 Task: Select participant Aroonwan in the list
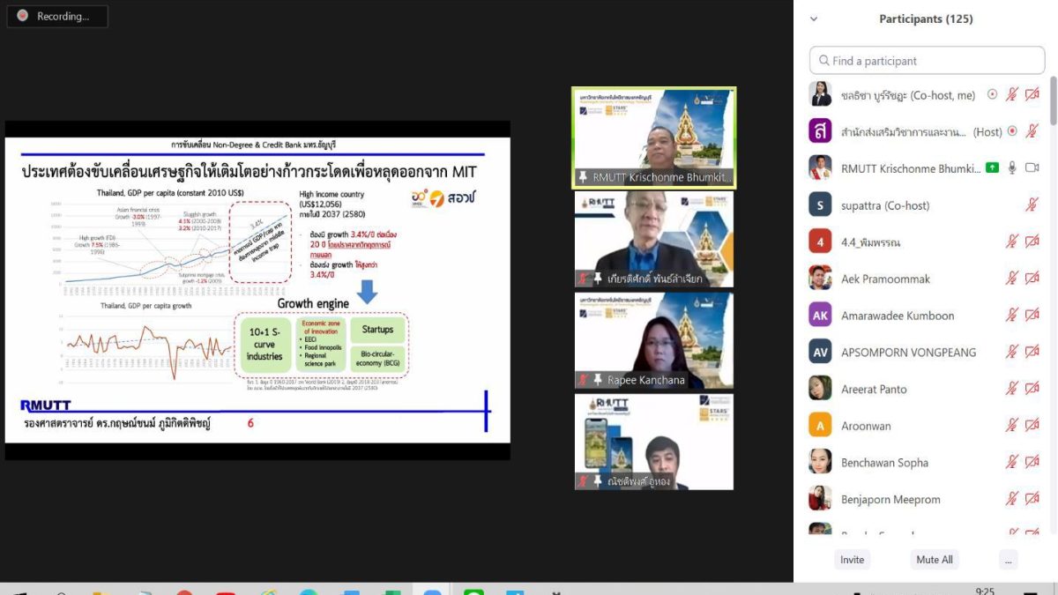[x=866, y=426]
